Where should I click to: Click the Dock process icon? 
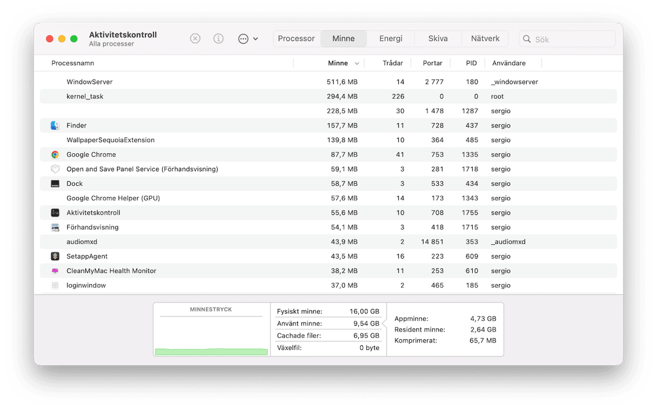point(55,184)
